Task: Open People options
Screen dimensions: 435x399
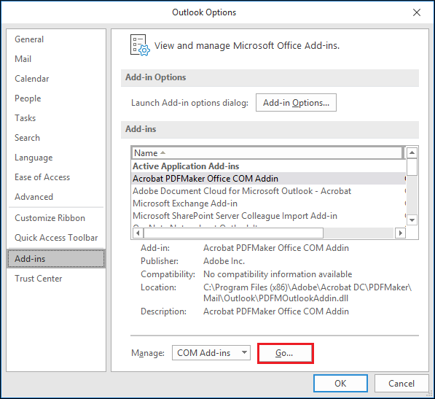Action: pyautogui.click(x=56, y=98)
